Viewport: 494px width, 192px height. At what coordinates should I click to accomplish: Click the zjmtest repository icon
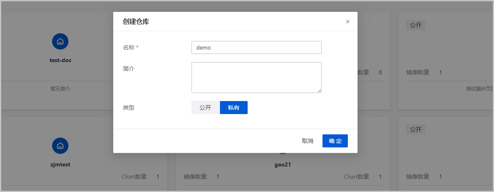tap(60, 146)
